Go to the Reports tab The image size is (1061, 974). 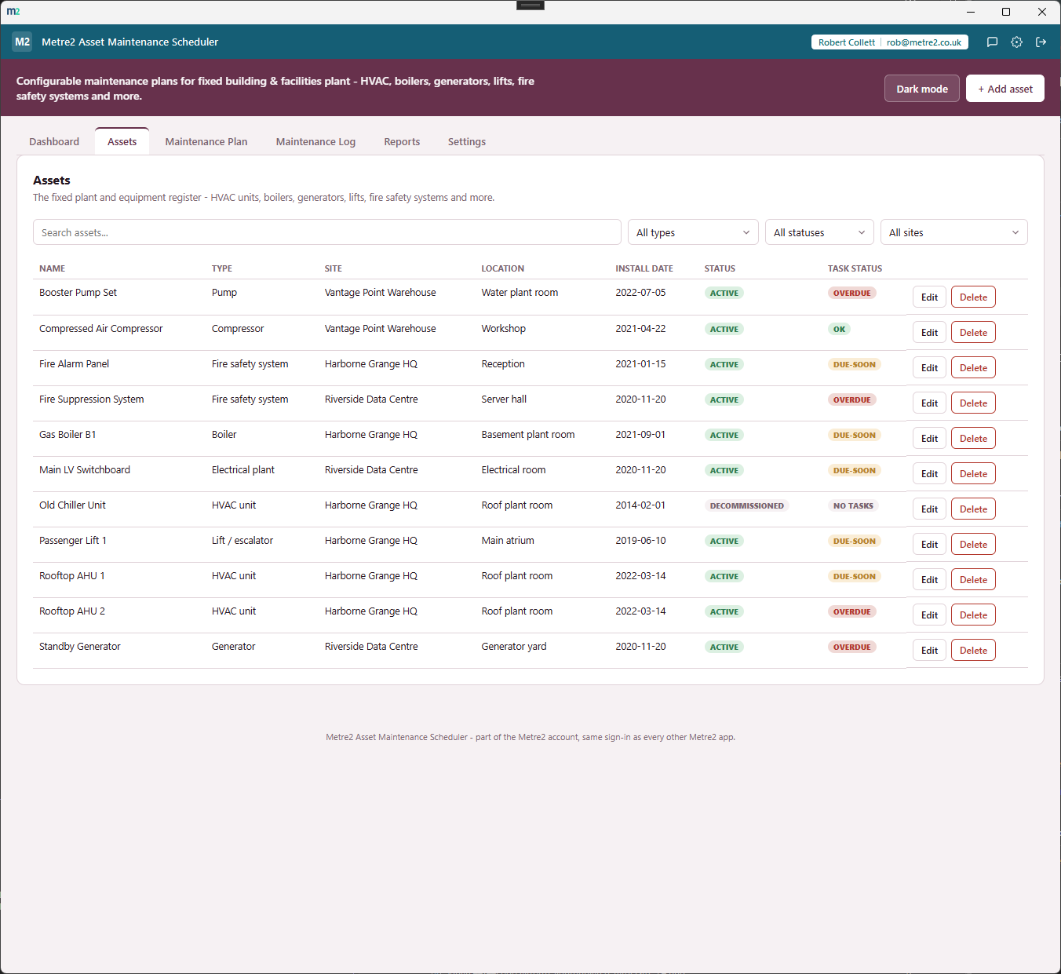402,142
